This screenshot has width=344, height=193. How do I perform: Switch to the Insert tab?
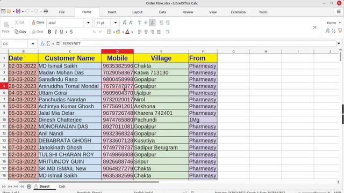click(x=112, y=12)
